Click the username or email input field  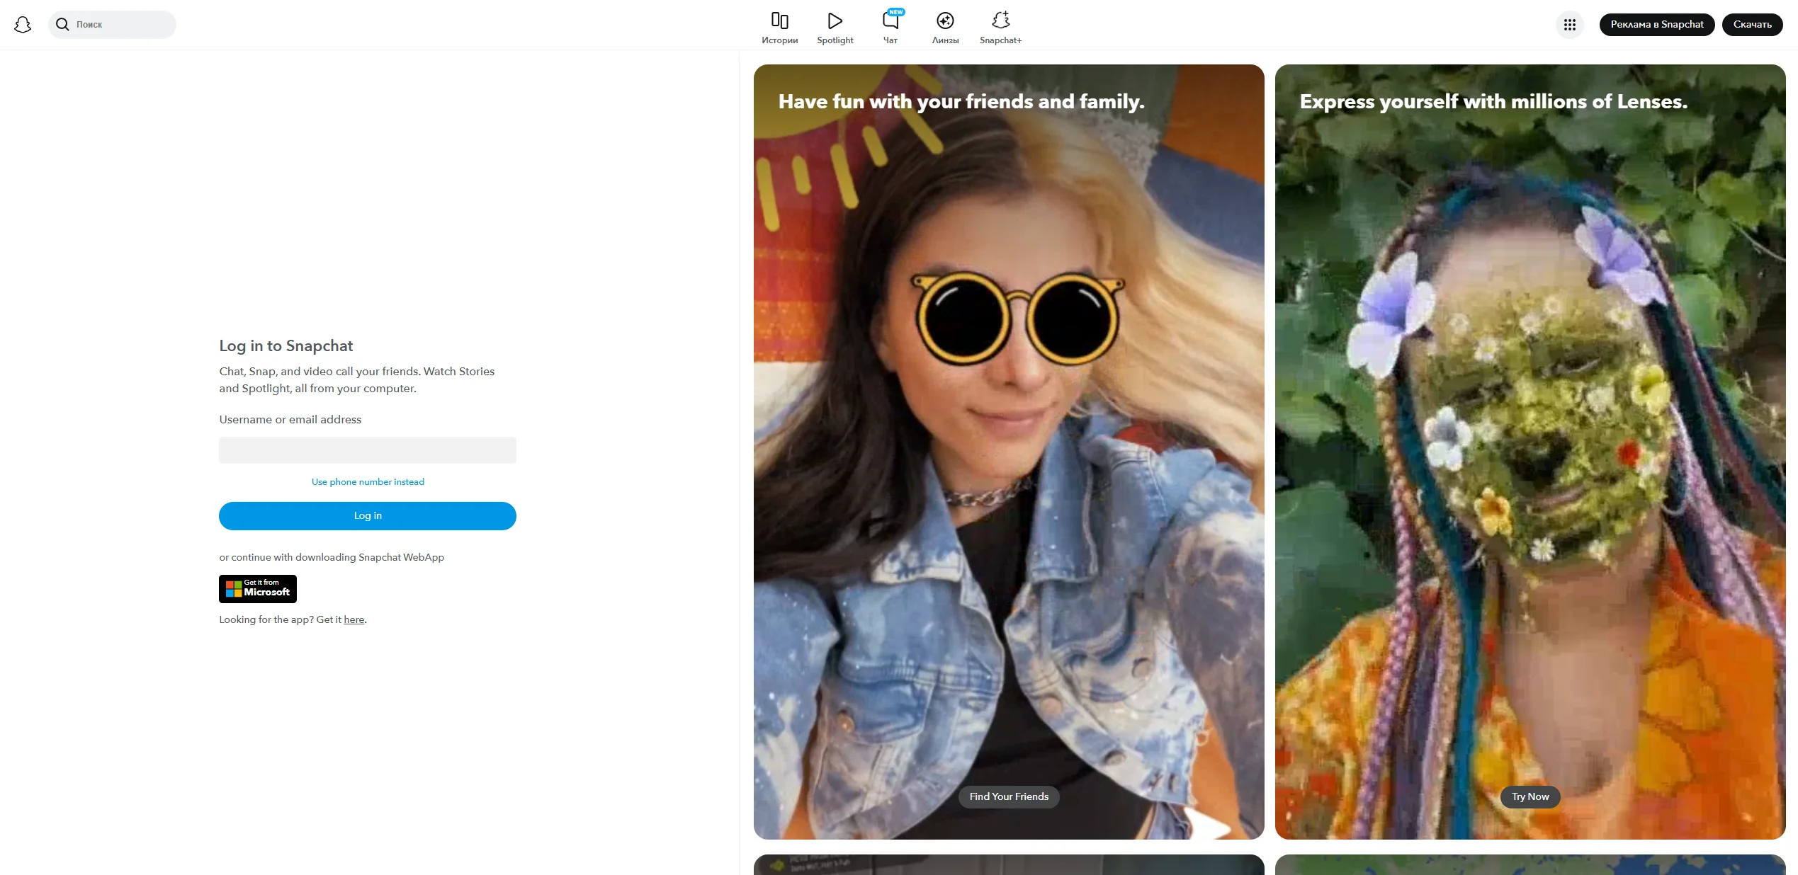[x=367, y=450]
